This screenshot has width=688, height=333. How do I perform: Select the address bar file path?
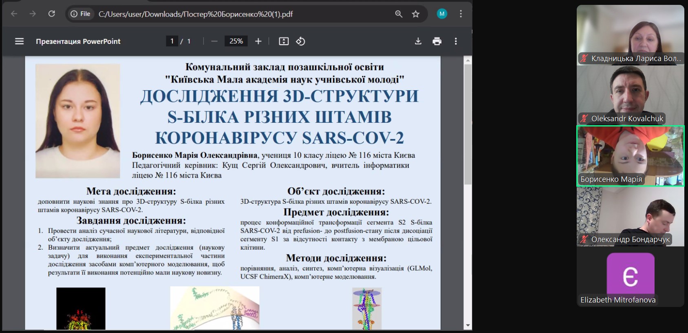196,14
